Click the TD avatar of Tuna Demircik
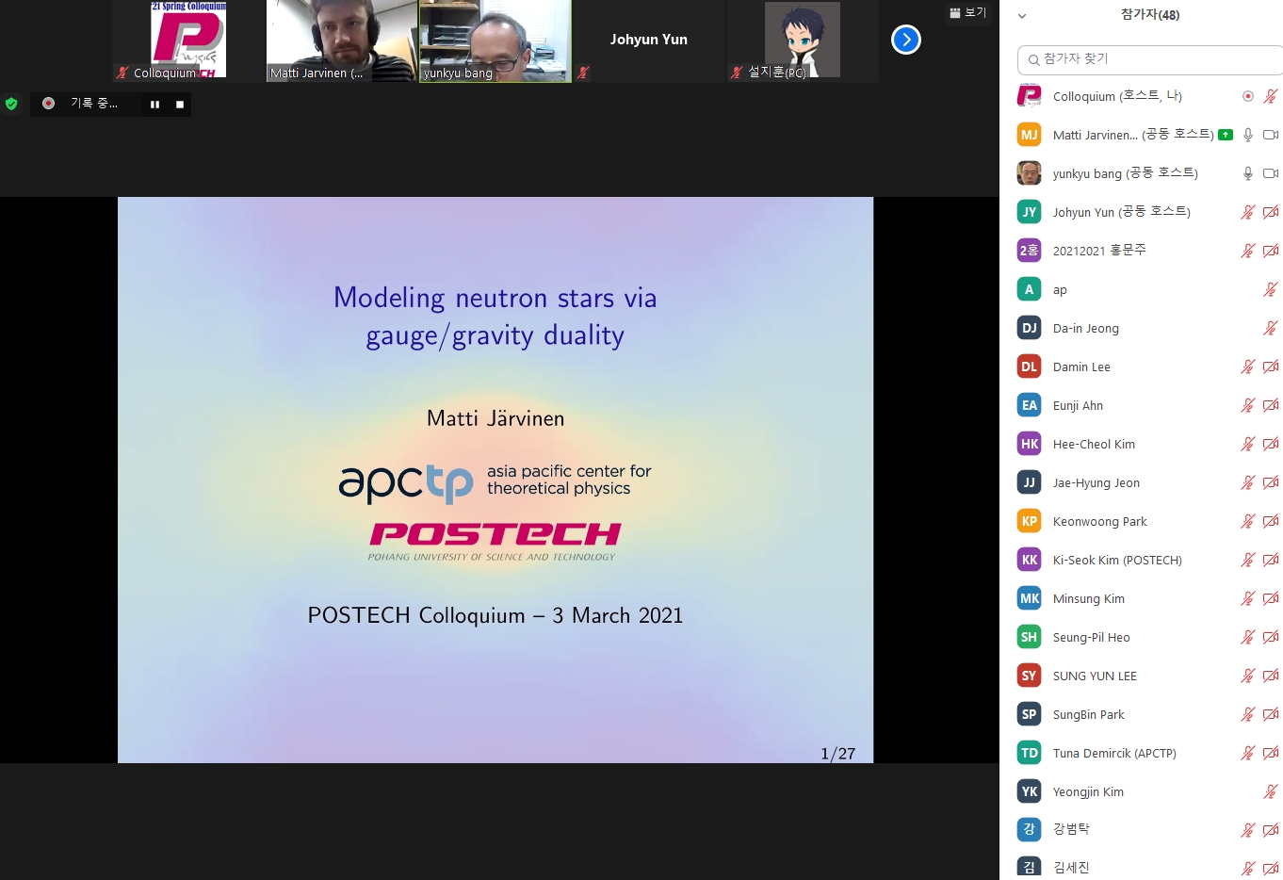The width and height of the screenshot is (1283, 880). point(1029,753)
